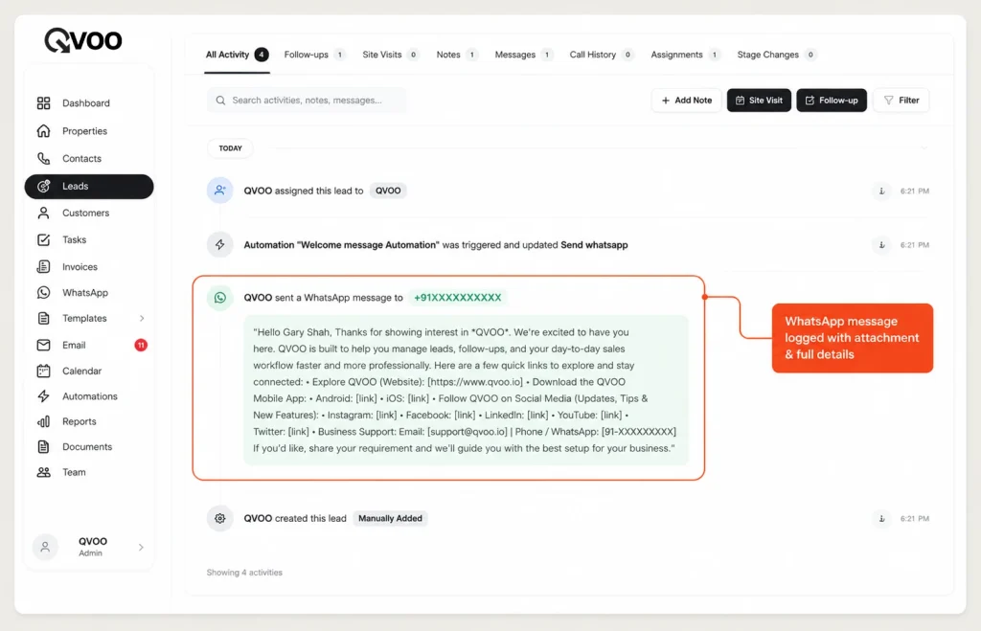Viewport: 981px width, 631px height.
Task: Open Reports menu item
Action: tap(89, 421)
